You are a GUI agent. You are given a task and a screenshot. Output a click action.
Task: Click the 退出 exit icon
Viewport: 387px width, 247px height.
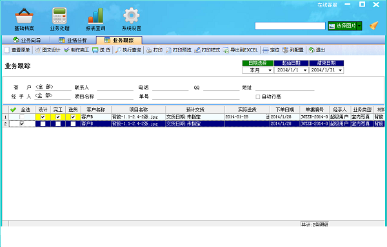312,50
